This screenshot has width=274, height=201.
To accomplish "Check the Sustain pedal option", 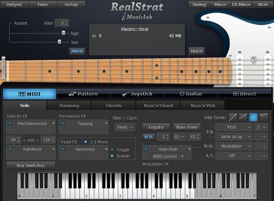I will click(x=112, y=156).
